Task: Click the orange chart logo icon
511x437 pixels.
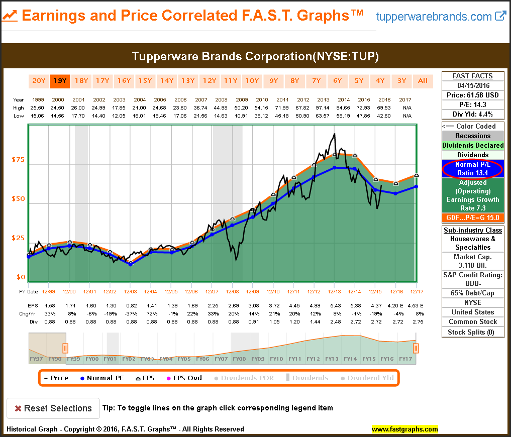Action: click(x=10, y=16)
